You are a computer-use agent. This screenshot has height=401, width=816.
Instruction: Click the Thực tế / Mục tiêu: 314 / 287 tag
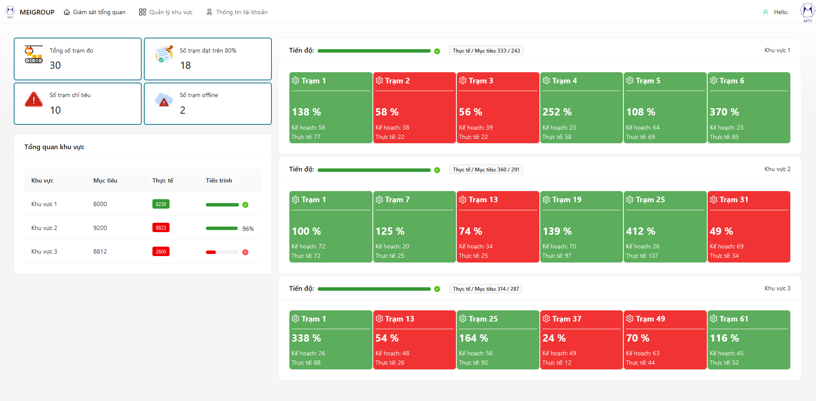coord(486,289)
